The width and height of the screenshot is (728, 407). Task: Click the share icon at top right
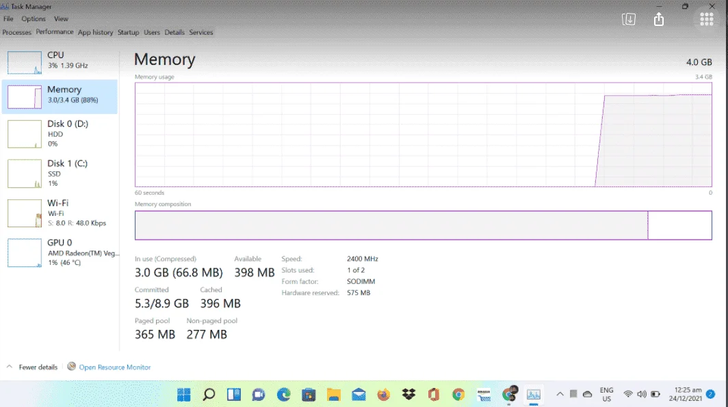pos(658,20)
